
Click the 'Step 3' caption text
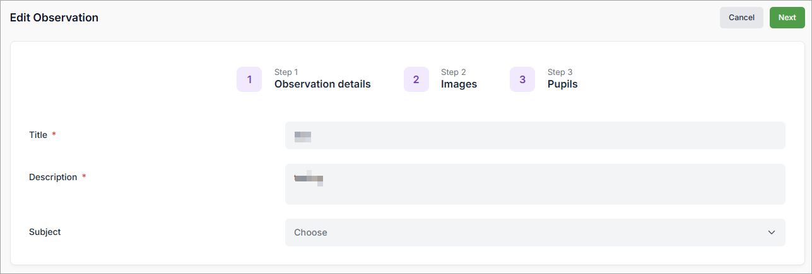pos(560,72)
